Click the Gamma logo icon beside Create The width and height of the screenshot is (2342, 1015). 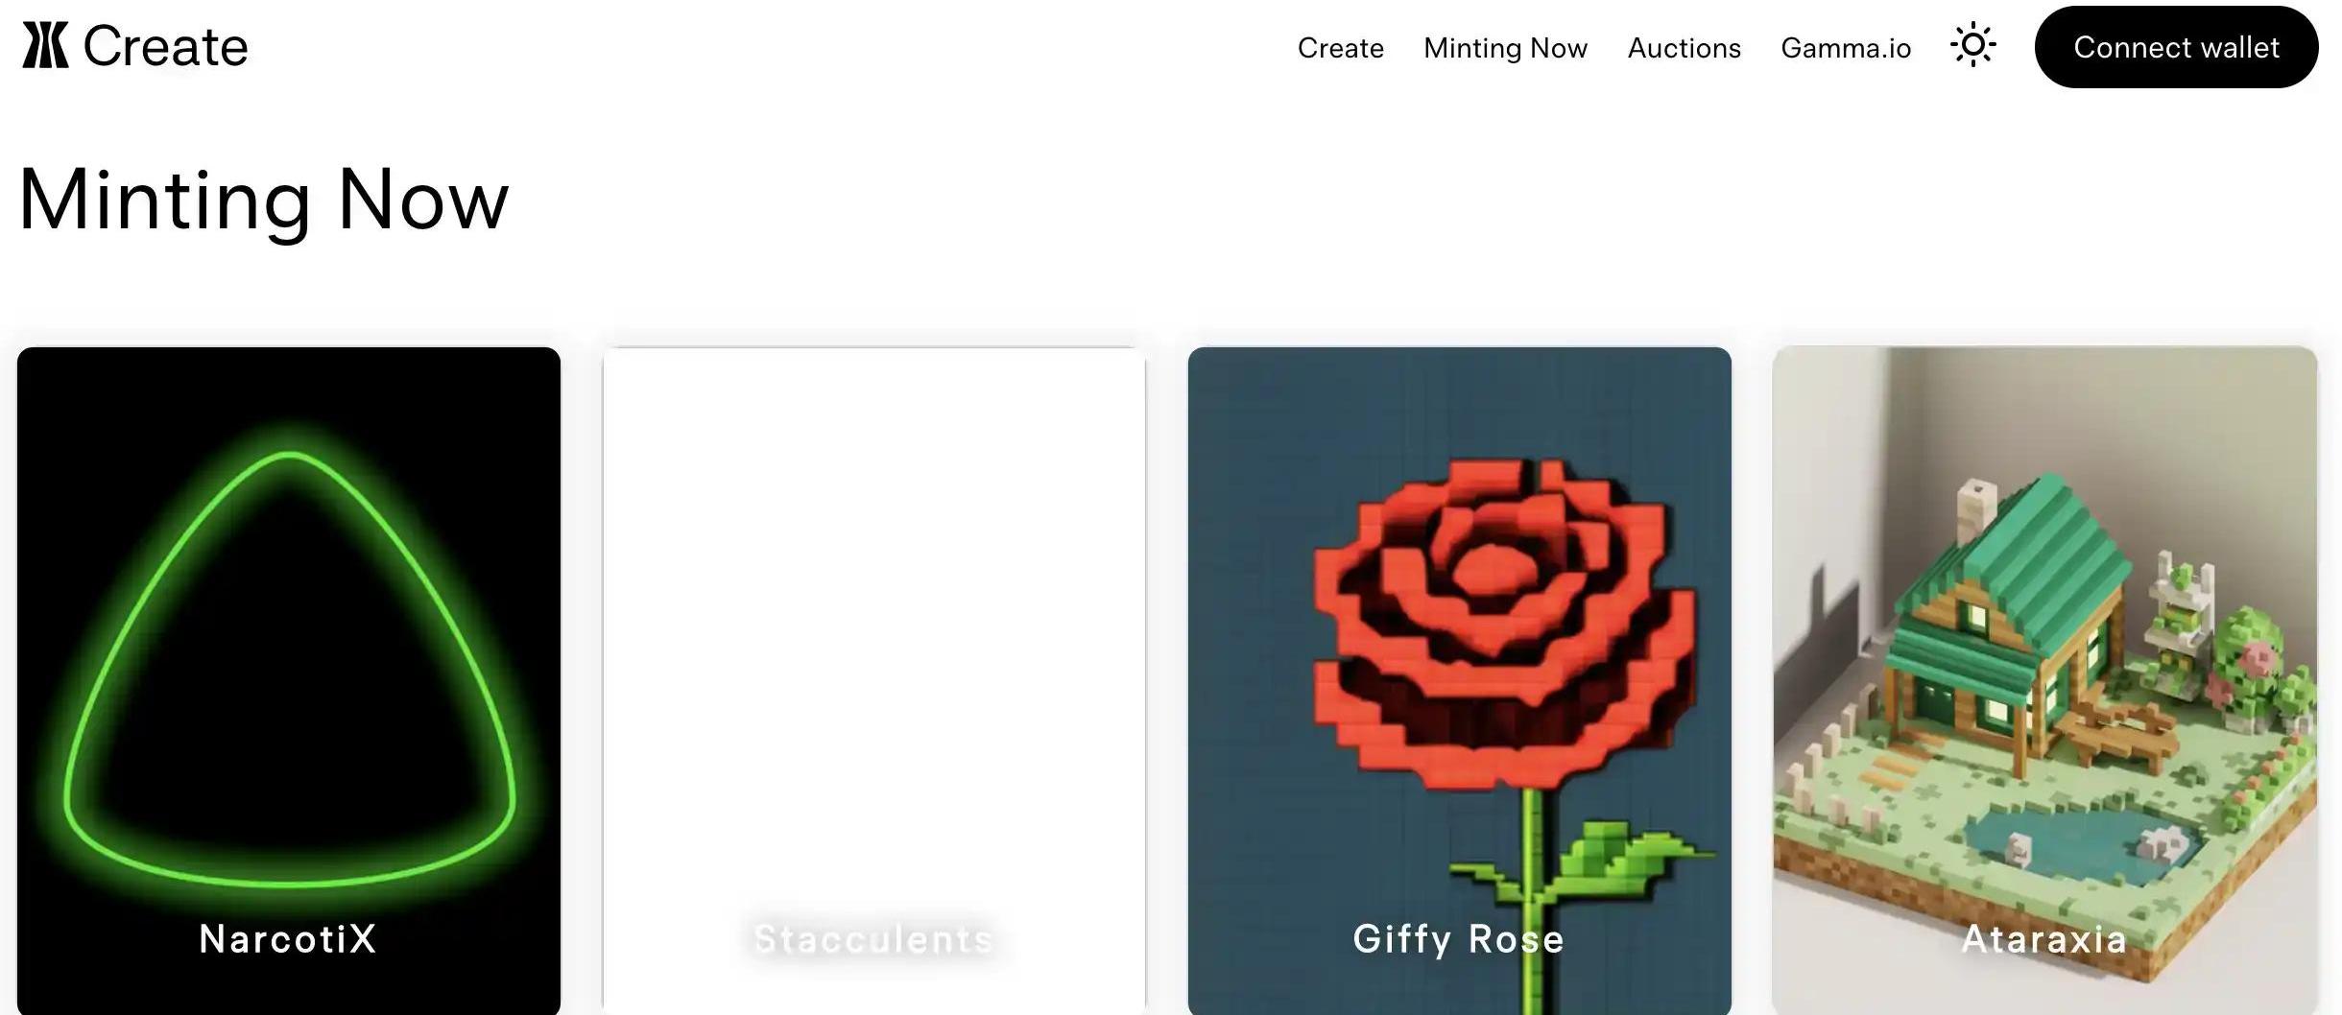45,46
